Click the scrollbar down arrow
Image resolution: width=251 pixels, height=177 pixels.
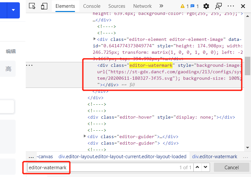247,147
